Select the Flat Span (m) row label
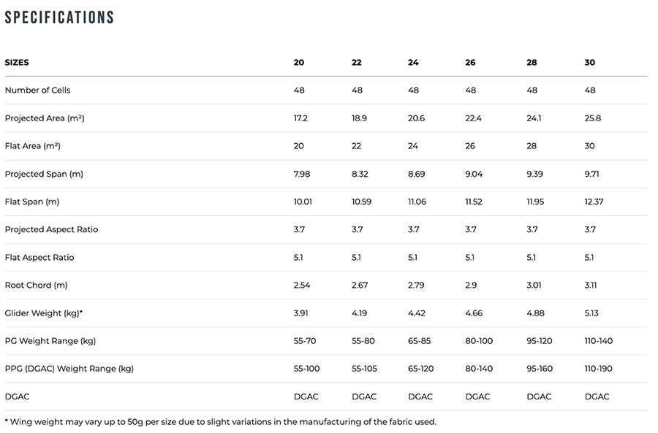 [x=32, y=202]
